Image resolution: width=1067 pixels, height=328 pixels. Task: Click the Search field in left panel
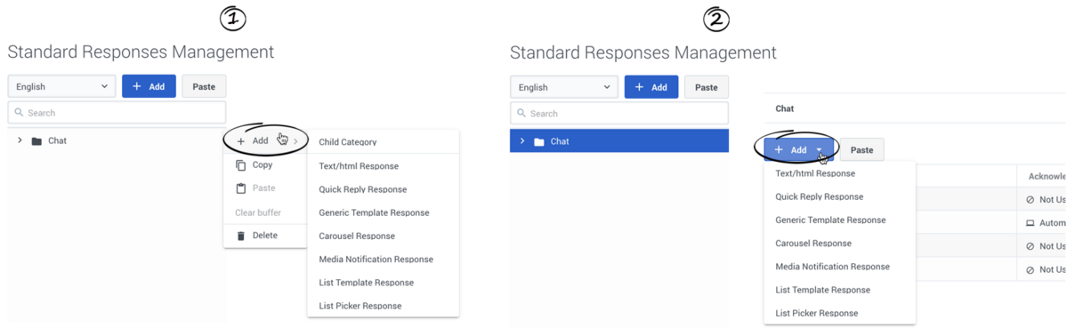[x=117, y=113]
